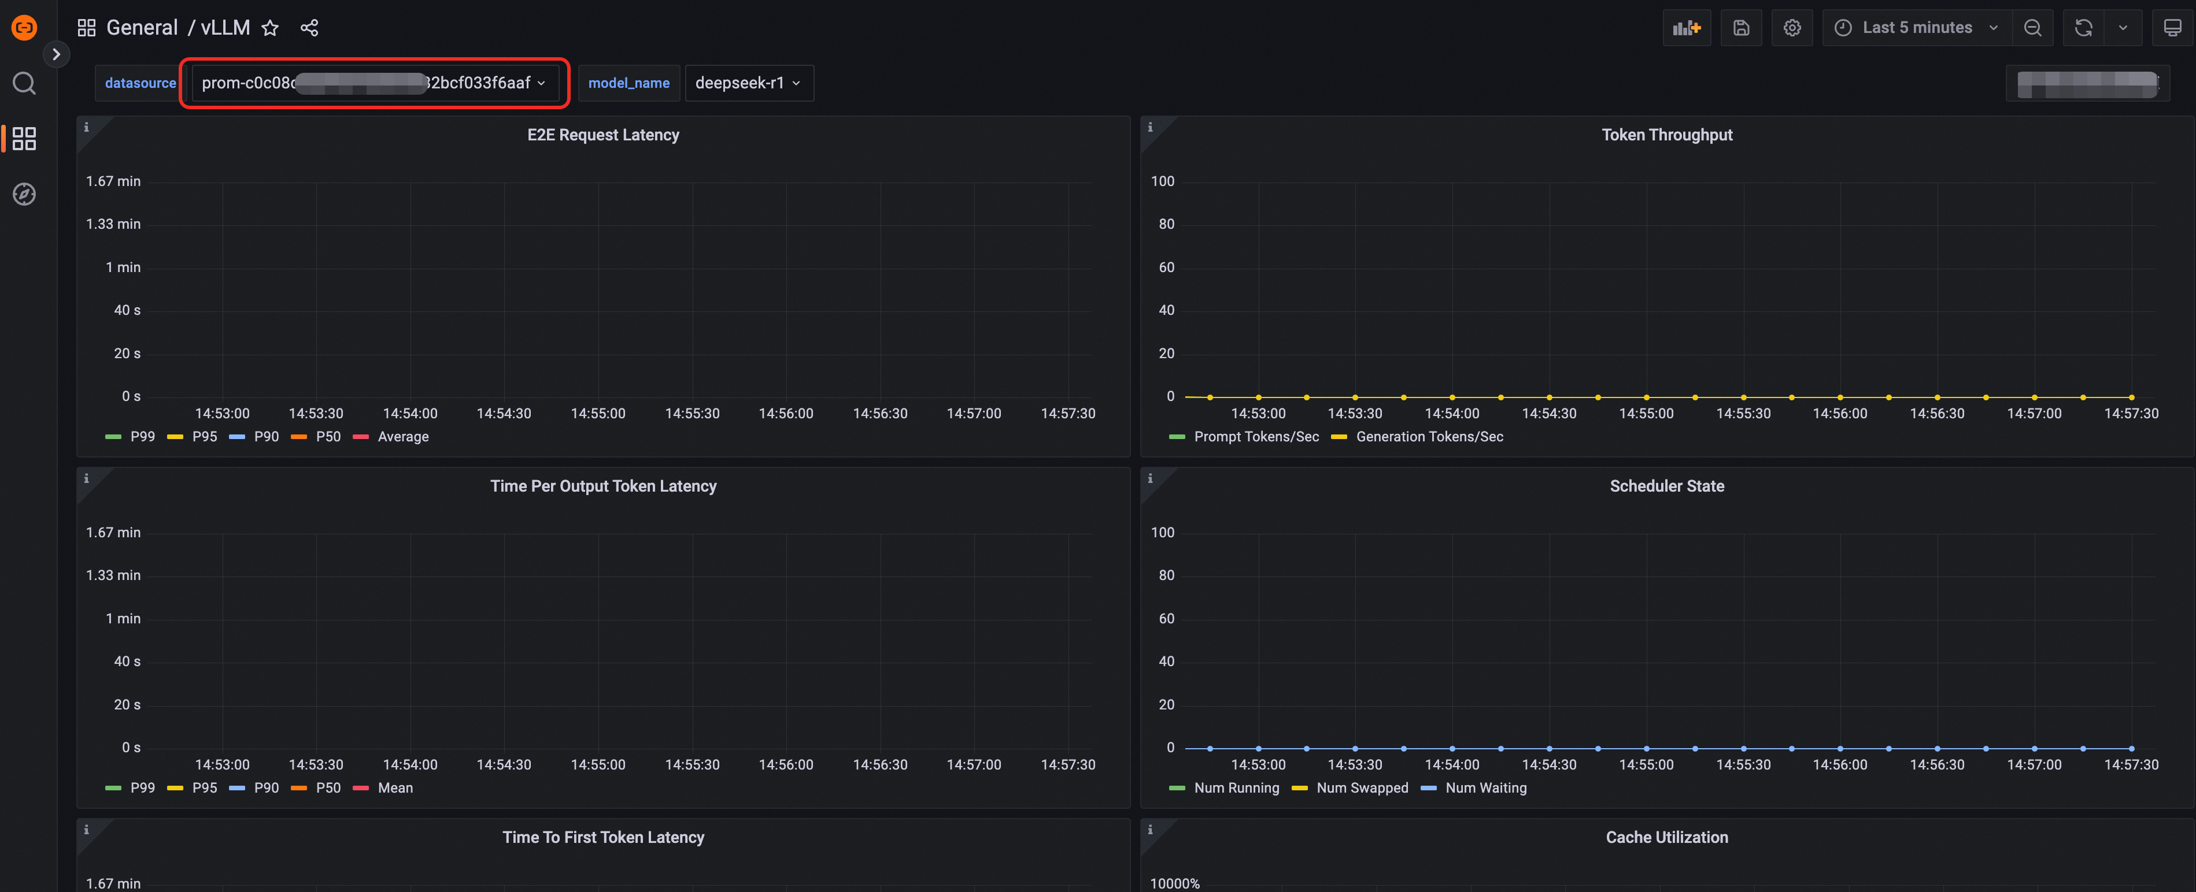Open the Dashboards sidebar icon
Screen dimensions: 2196x892
24,138
